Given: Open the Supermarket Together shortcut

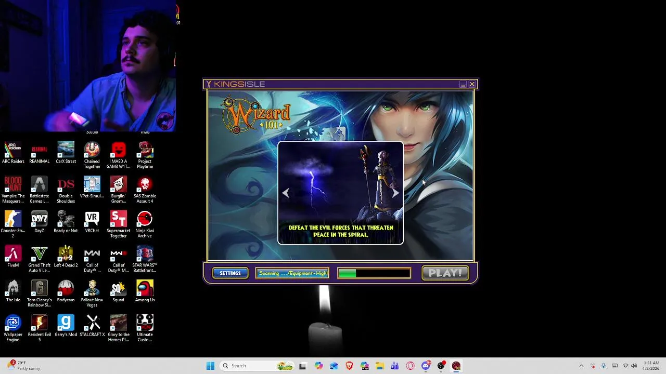Looking at the screenshot, I should pyautogui.click(x=118, y=225).
